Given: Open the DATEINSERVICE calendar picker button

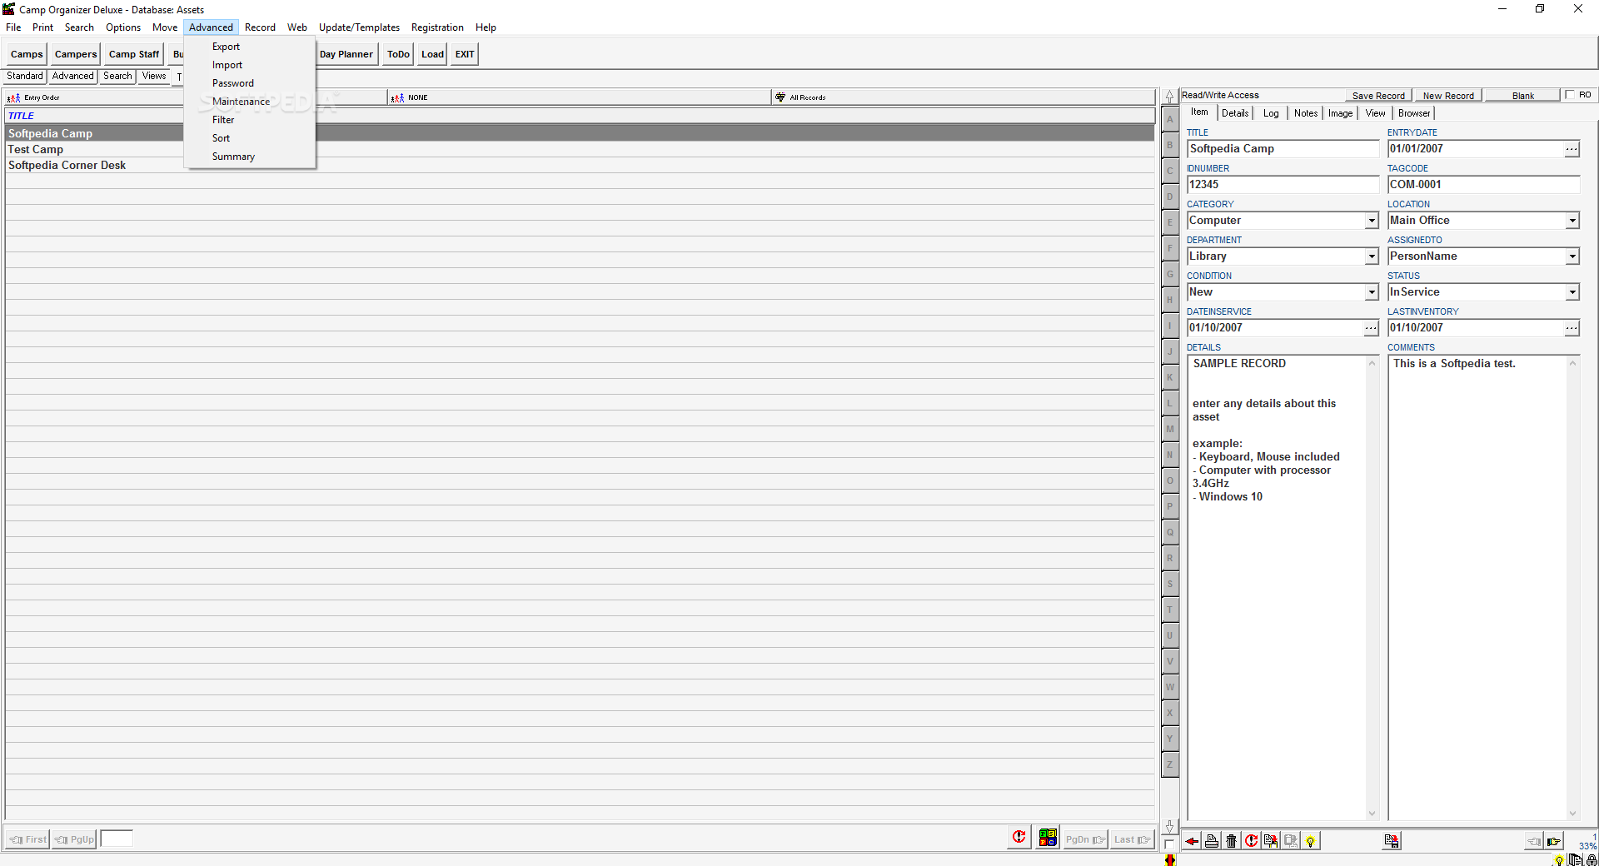Looking at the screenshot, I should (1371, 328).
